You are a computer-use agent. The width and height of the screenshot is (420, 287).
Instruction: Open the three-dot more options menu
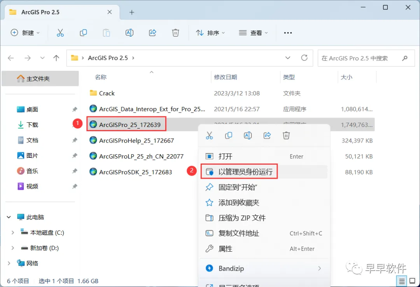point(288,33)
